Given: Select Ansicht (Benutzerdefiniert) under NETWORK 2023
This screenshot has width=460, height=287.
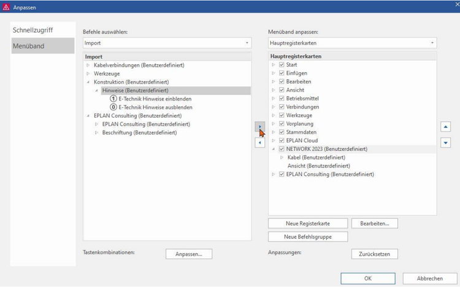Looking at the screenshot, I should 318,166.
